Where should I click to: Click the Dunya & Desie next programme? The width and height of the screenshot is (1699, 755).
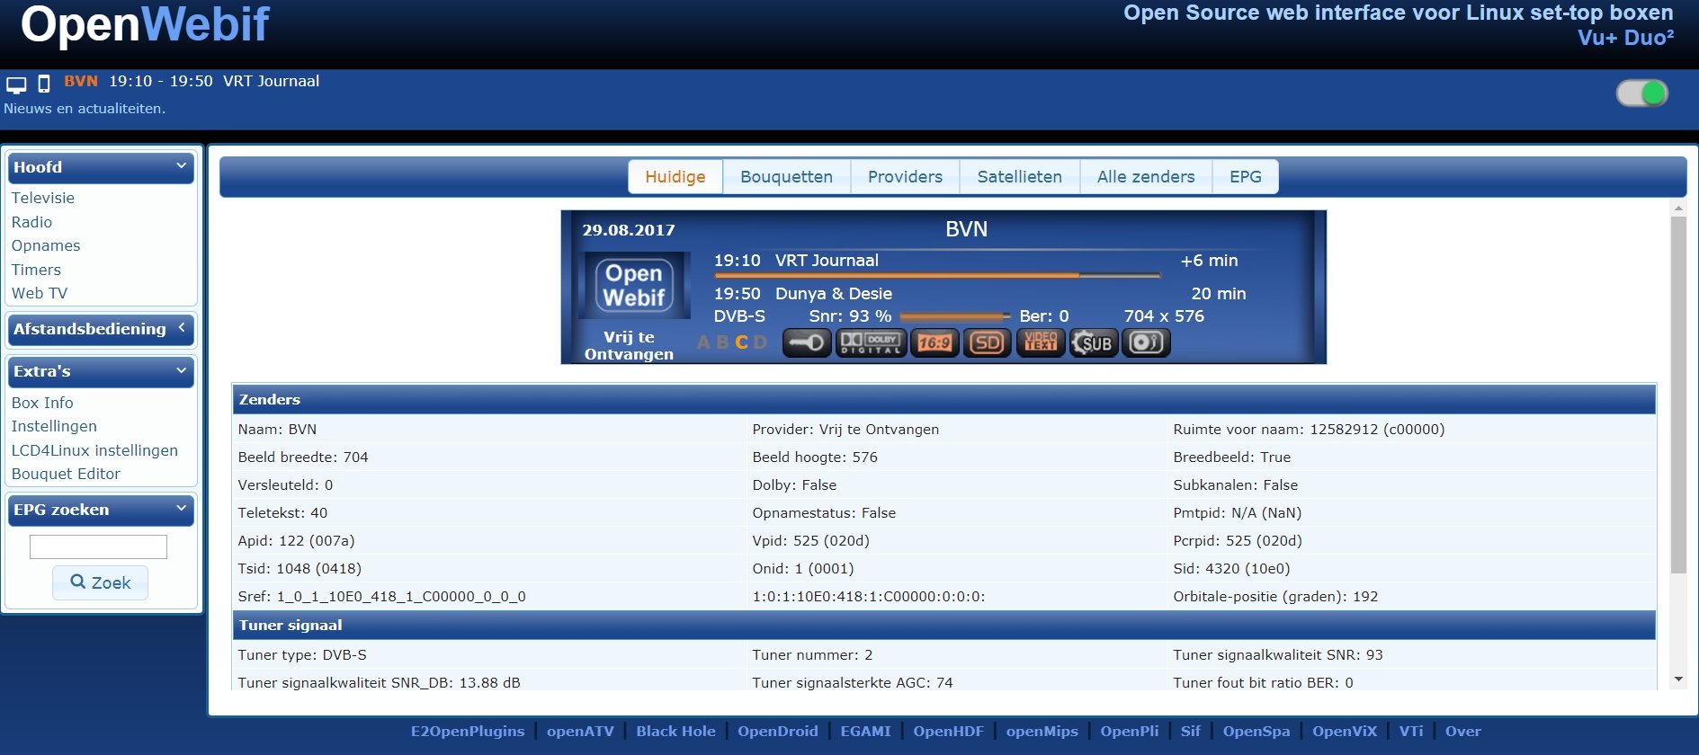(x=834, y=294)
